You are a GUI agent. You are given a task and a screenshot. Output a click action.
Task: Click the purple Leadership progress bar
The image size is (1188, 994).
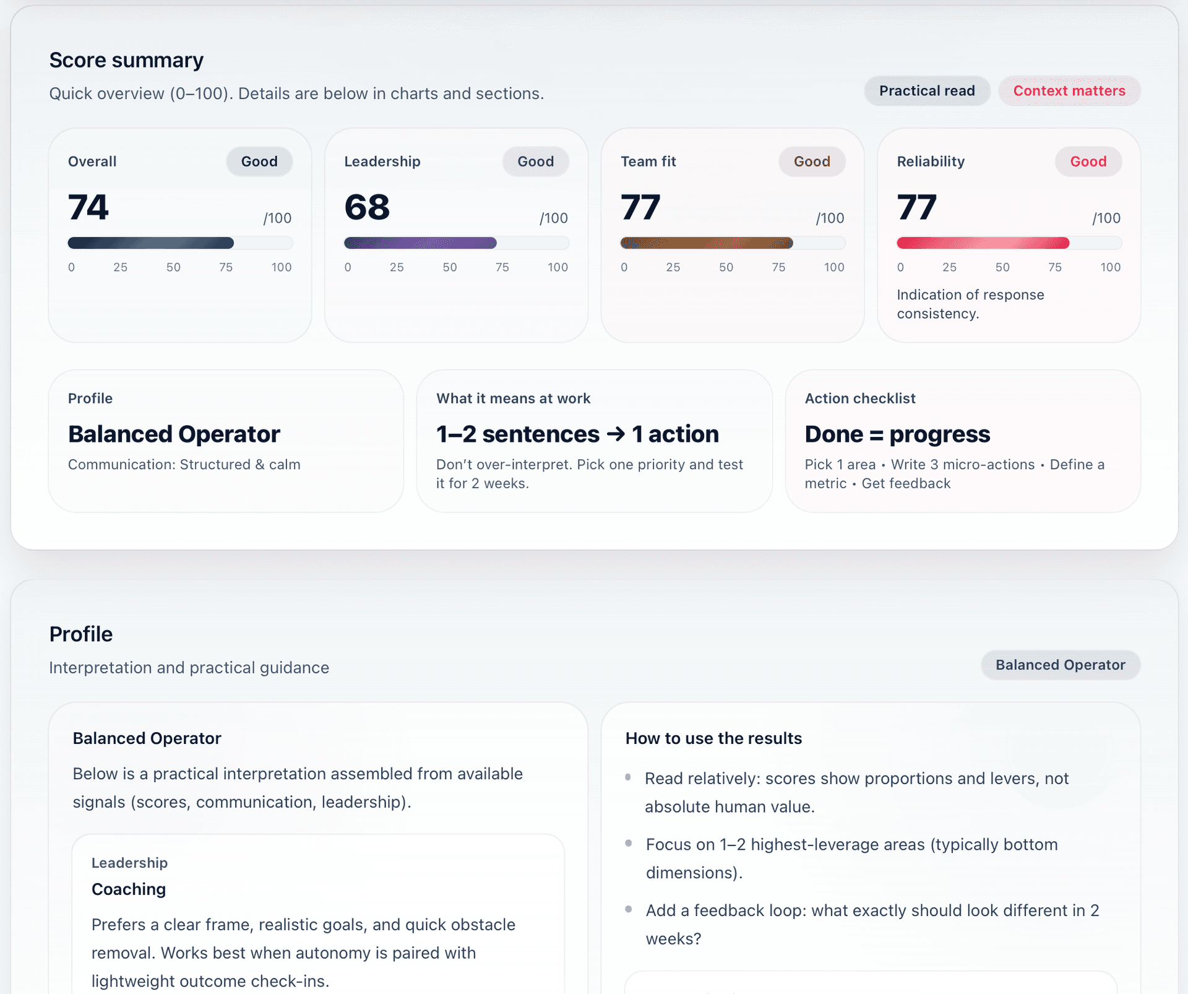421,243
